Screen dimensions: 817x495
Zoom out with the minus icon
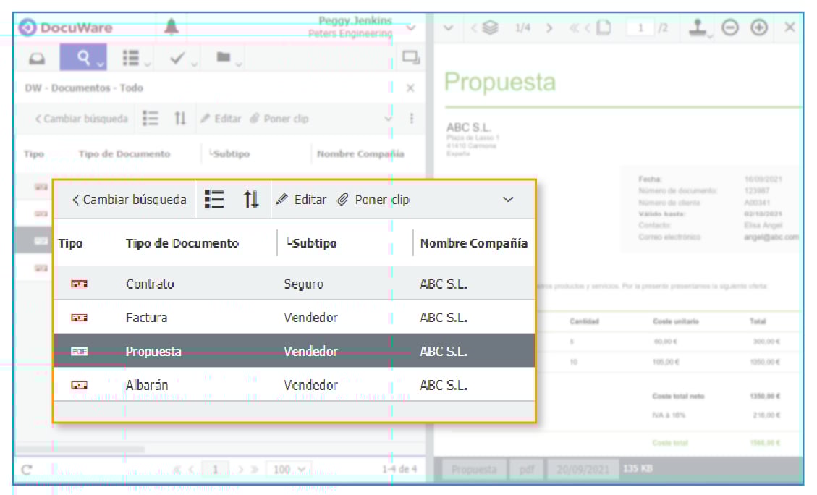point(730,27)
